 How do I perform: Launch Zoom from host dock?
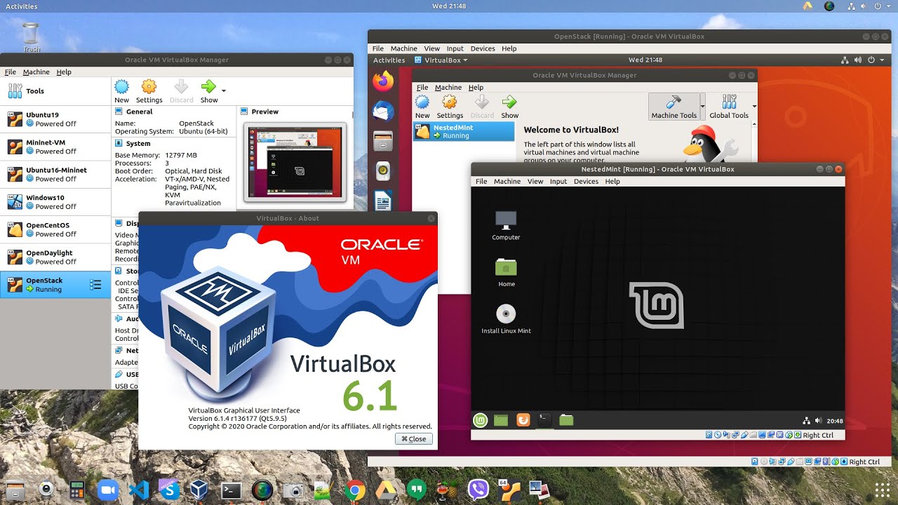click(107, 490)
